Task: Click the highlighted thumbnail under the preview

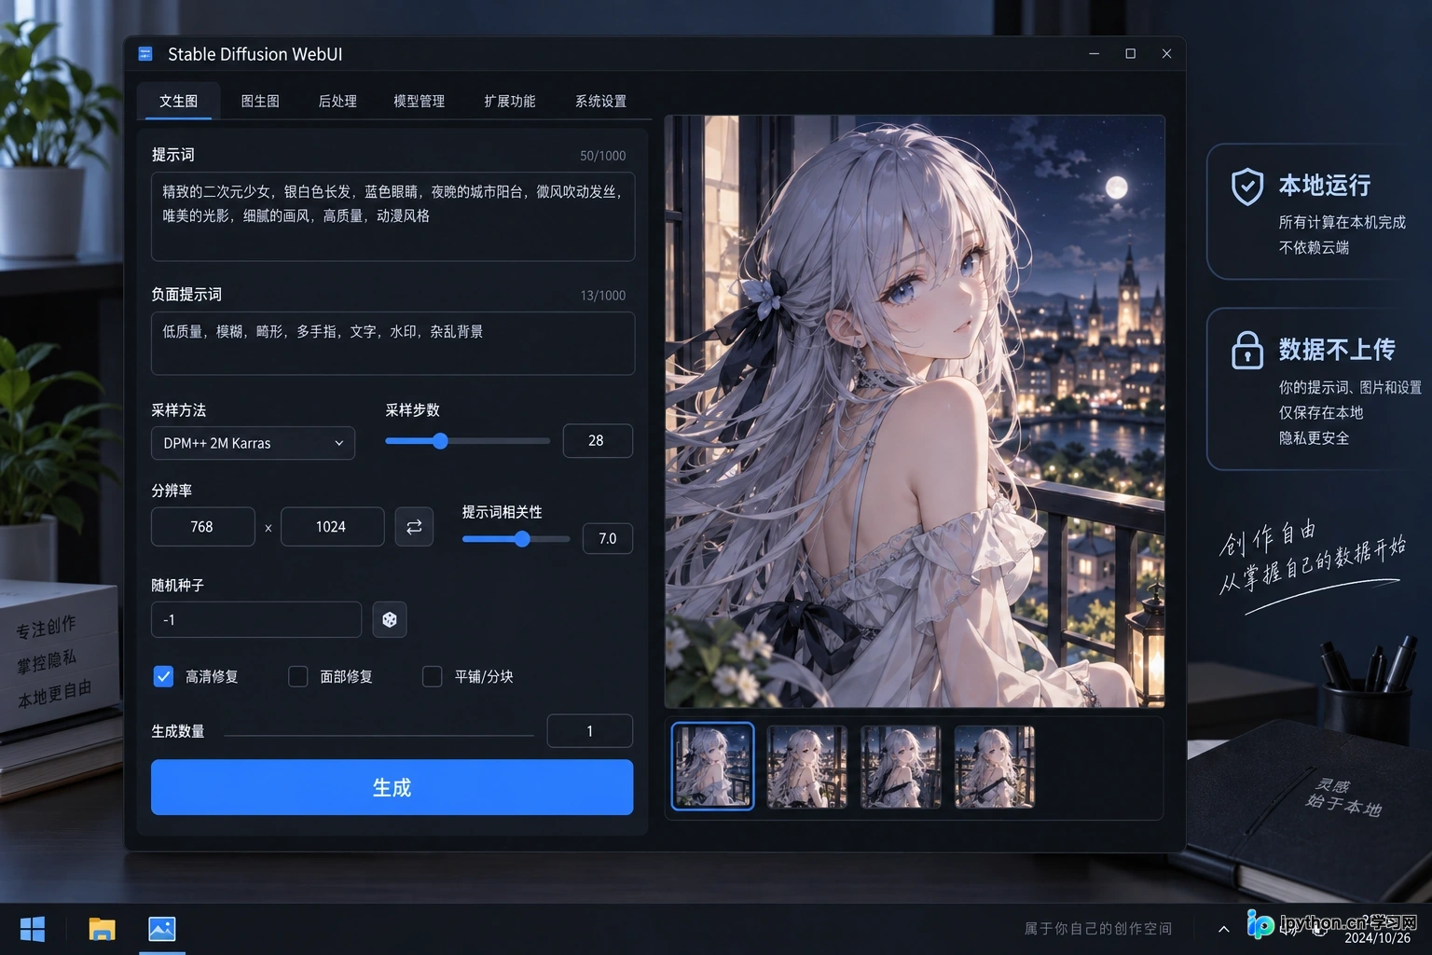Action: (713, 766)
